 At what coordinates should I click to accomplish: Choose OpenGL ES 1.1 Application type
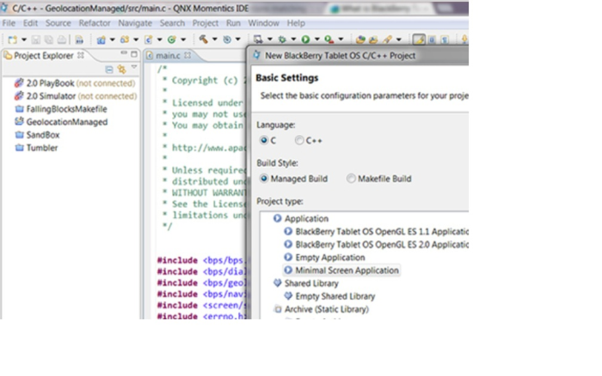click(x=376, y=232)
